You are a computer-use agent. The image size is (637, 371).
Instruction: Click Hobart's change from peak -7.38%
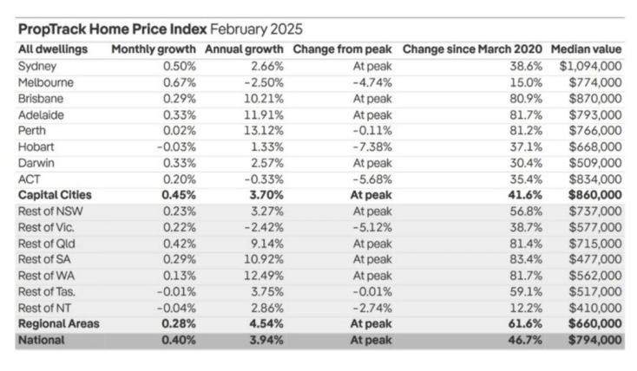click(372, 146)
